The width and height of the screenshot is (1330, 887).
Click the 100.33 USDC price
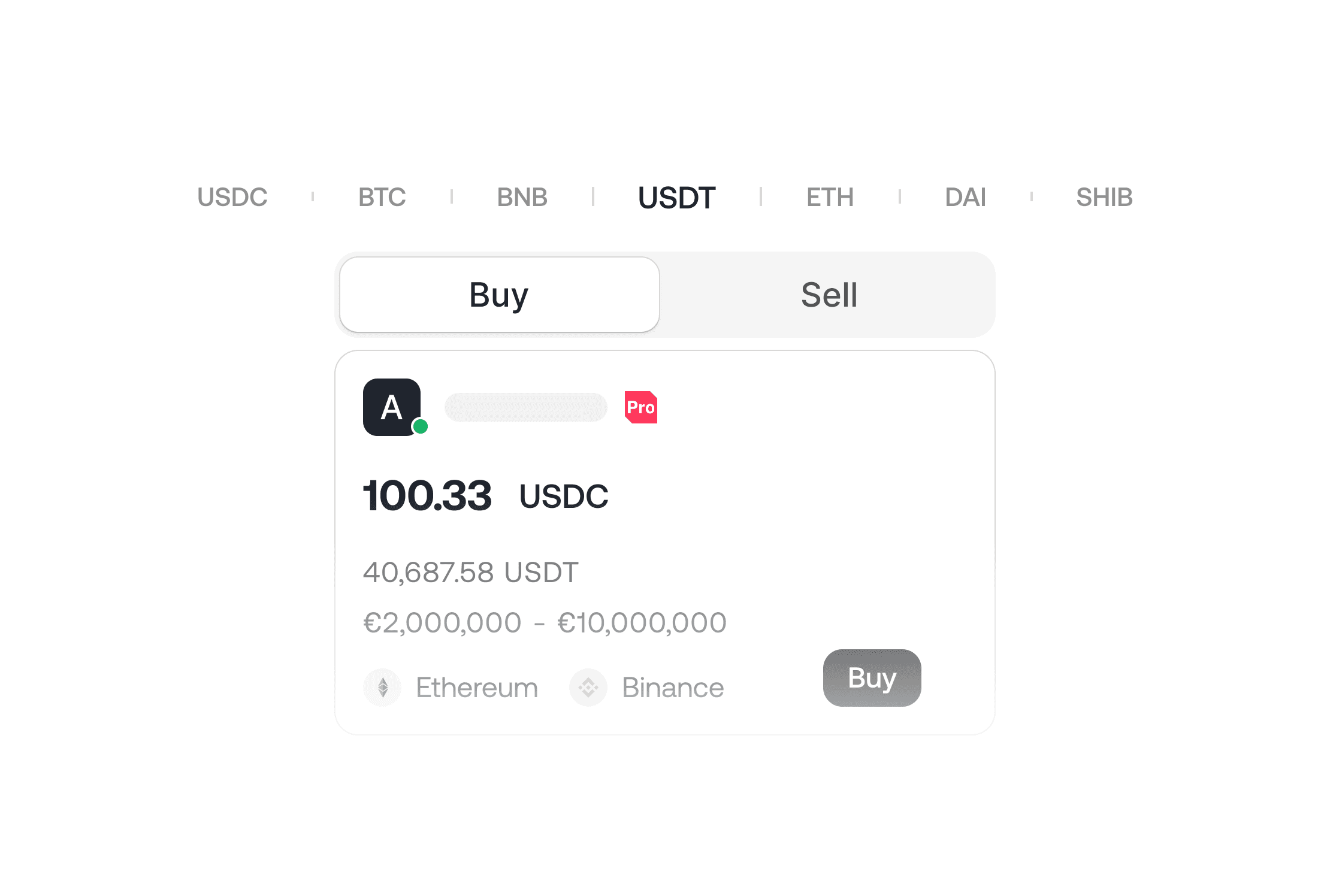[x=486, y=496]
